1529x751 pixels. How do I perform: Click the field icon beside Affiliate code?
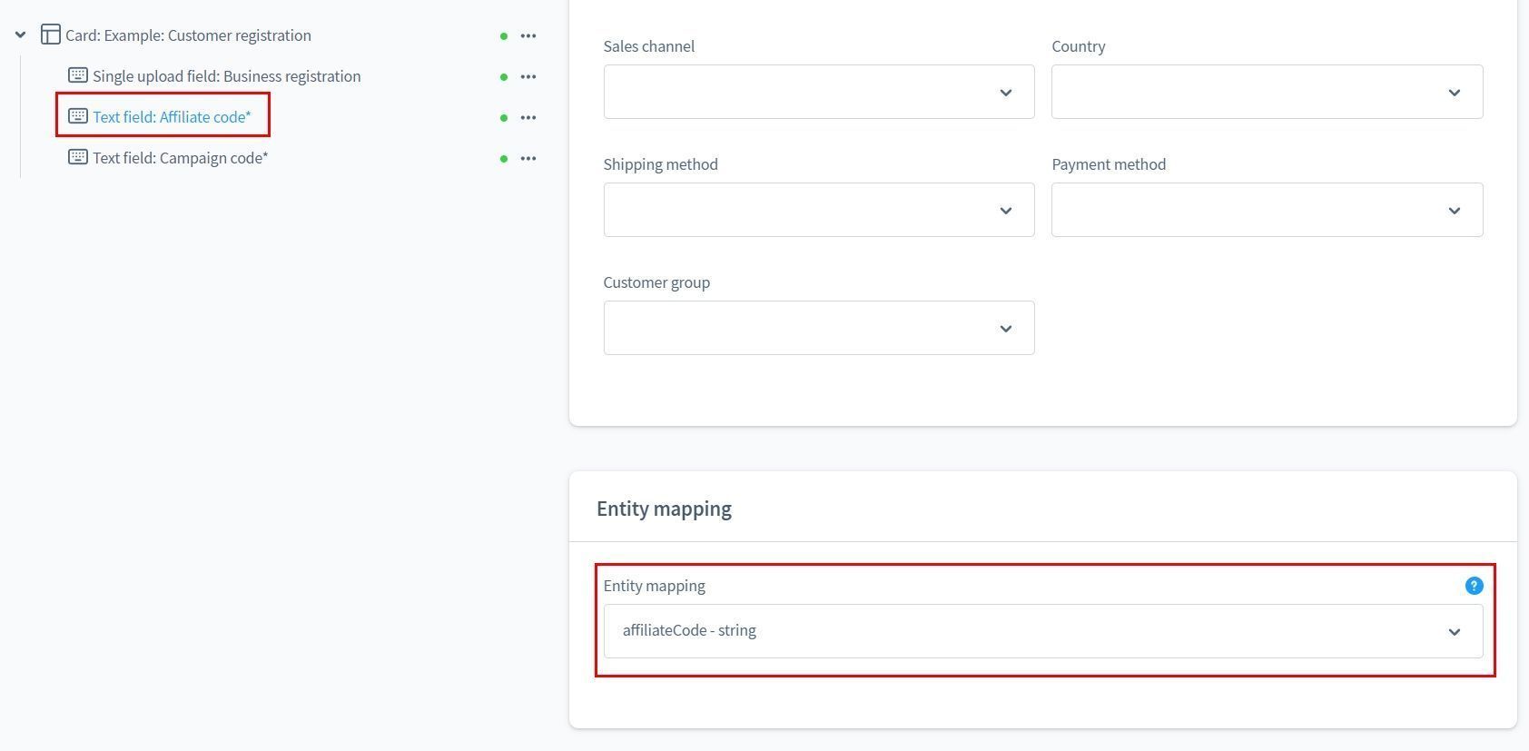pyautogui.click(x=78, y=116)
